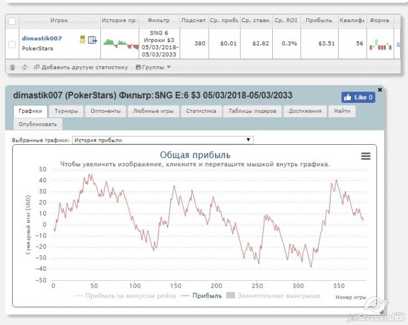Image resolution: width=408 pixels, height=325 pixels.
Task: Click the Общая прибыль chart title
Action: (195, 155)
